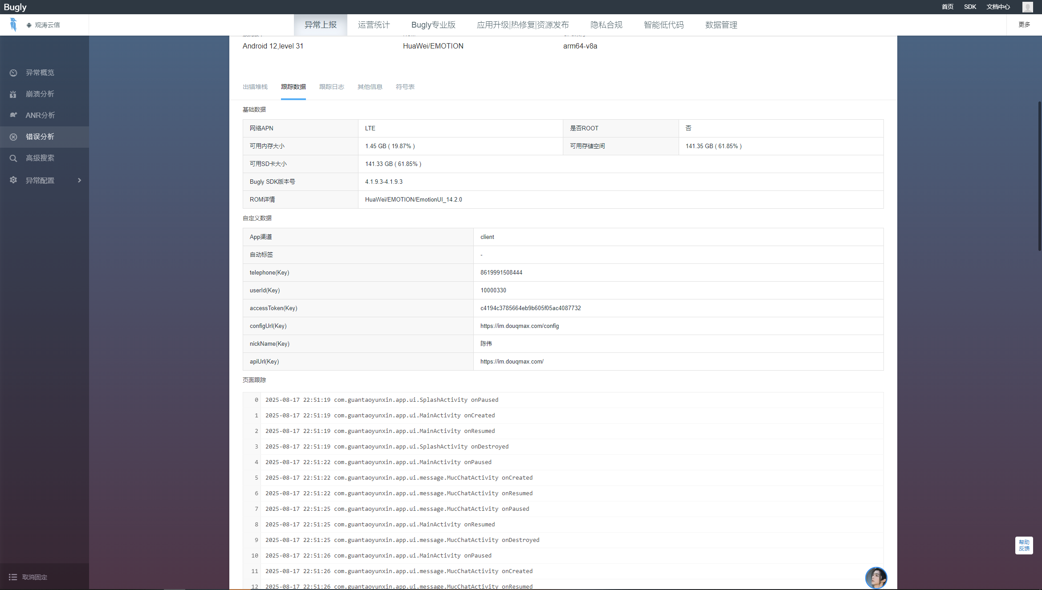Open the 数据管理 navigation item

[721, 25]
